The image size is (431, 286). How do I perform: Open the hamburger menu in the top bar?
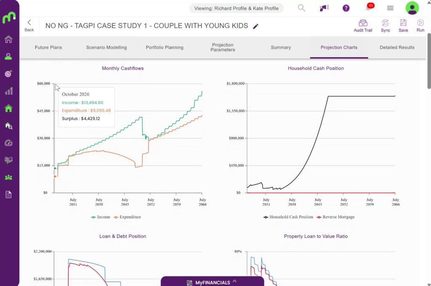click(390, 8)
